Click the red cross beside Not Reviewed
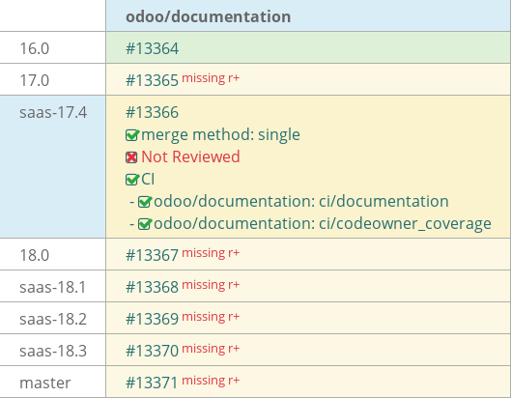The height and width of the screenshot is (398, 511). pos(131,157)
